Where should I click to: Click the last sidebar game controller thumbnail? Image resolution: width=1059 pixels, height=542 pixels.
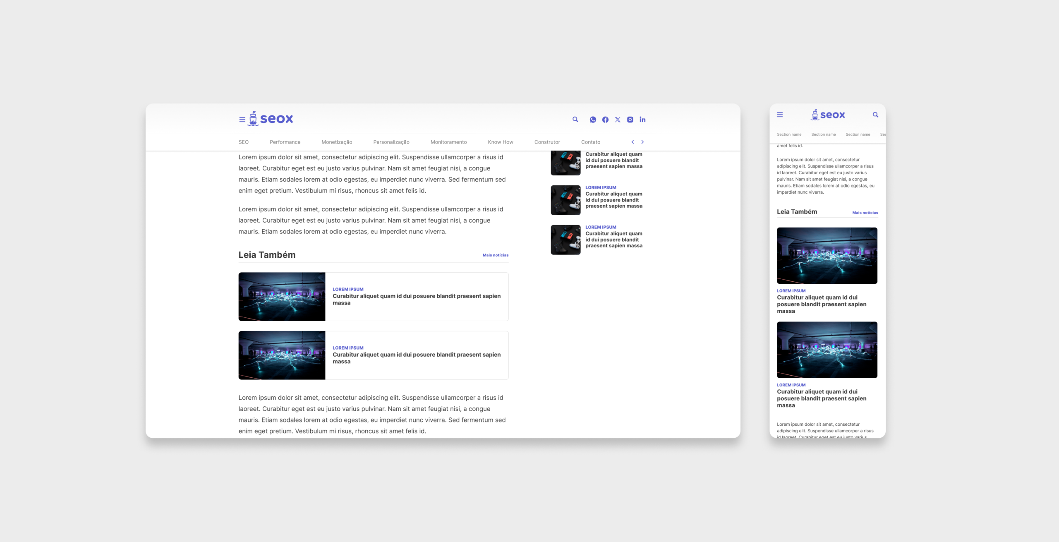565,240
